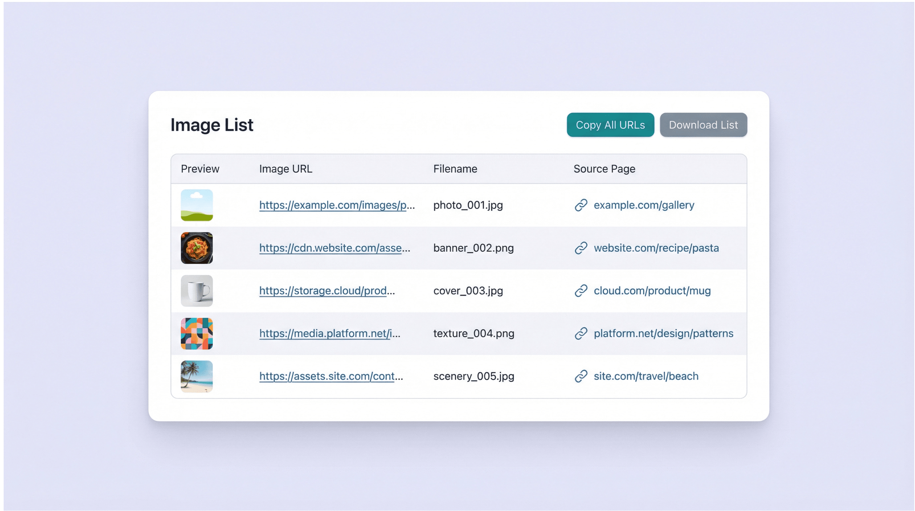Click the pasta dish preview thumbnail
Viewport: 915px width, 511px height.
pos(197,248)
